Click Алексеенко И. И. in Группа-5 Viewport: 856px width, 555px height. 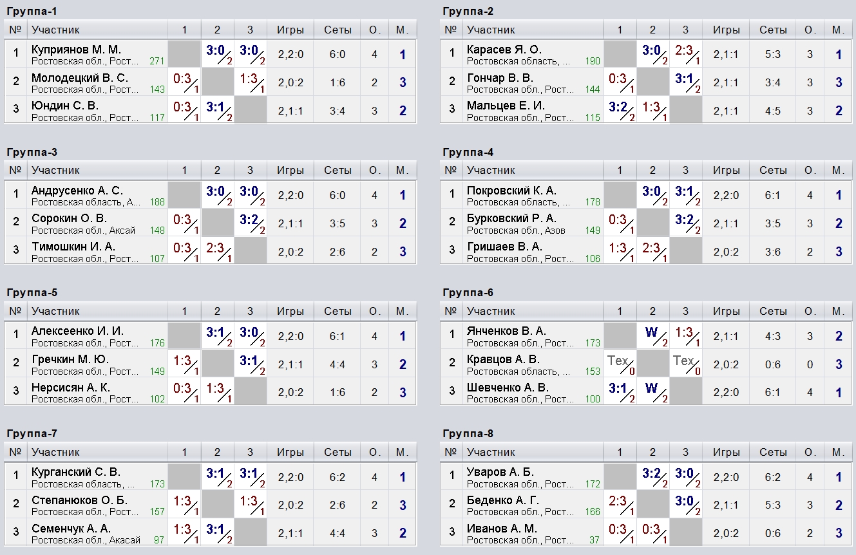[x=77, y=331]
